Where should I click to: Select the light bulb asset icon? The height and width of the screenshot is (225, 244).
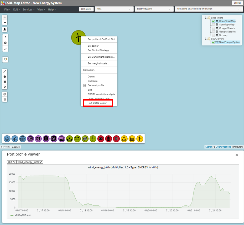click(x=7, y=138)
